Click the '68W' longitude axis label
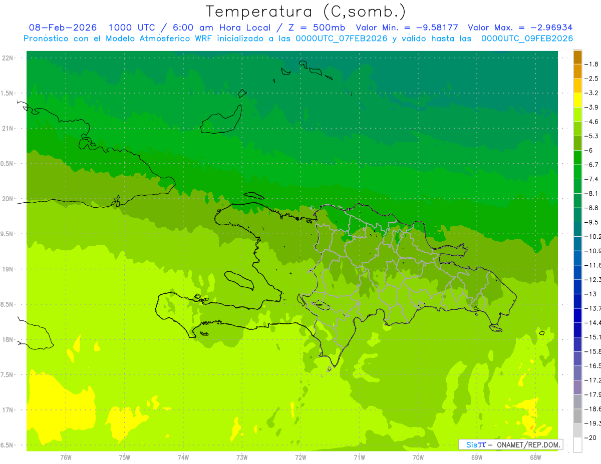 coord(535,457)
